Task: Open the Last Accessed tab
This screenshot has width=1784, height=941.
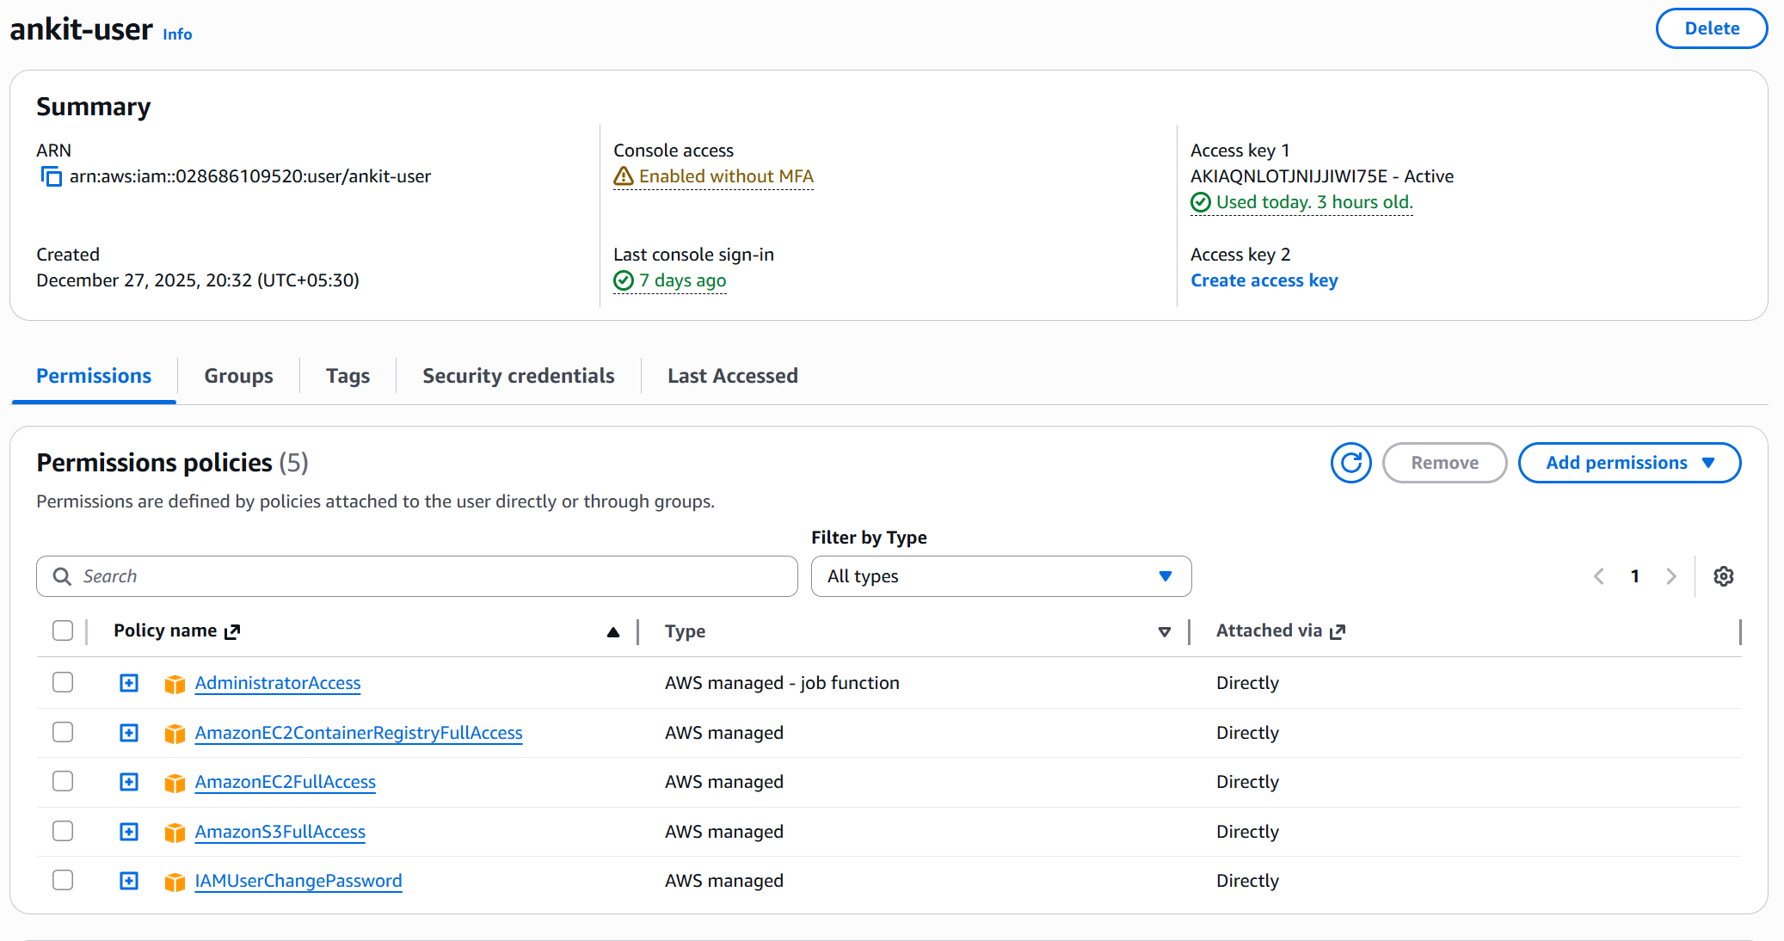Action: pyautogui.click(x=733, y=376)
